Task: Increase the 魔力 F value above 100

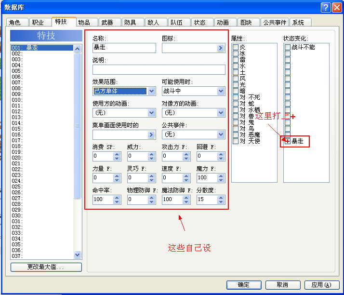Action: (x=221, y=176)
